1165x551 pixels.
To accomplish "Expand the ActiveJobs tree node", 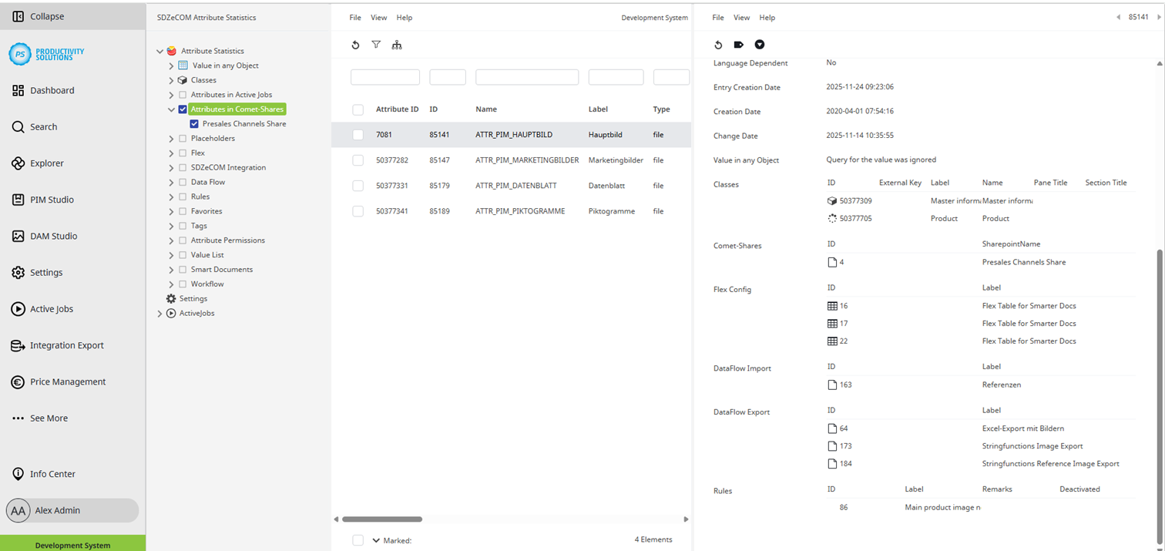I will (159, 313).
